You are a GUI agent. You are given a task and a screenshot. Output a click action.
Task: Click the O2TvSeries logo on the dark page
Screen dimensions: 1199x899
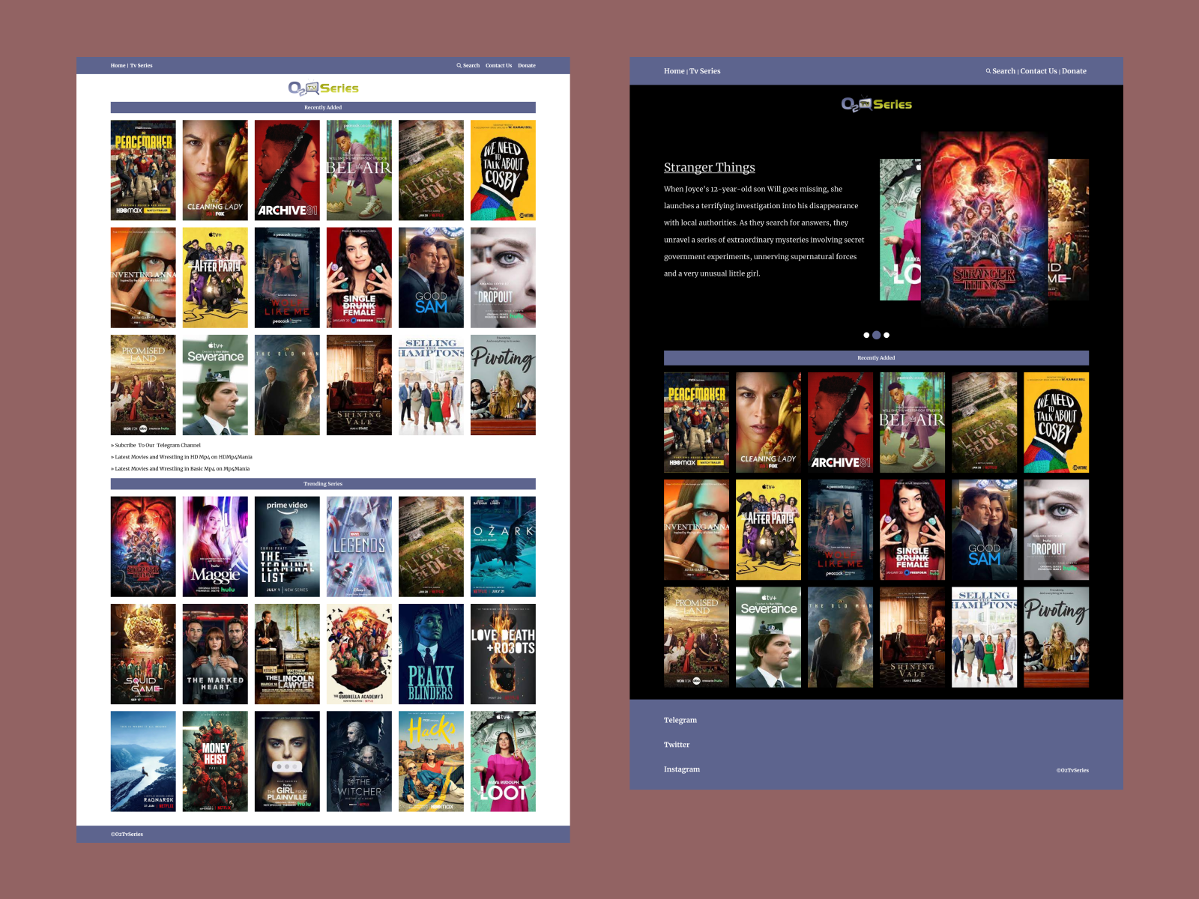coord(875,104)
